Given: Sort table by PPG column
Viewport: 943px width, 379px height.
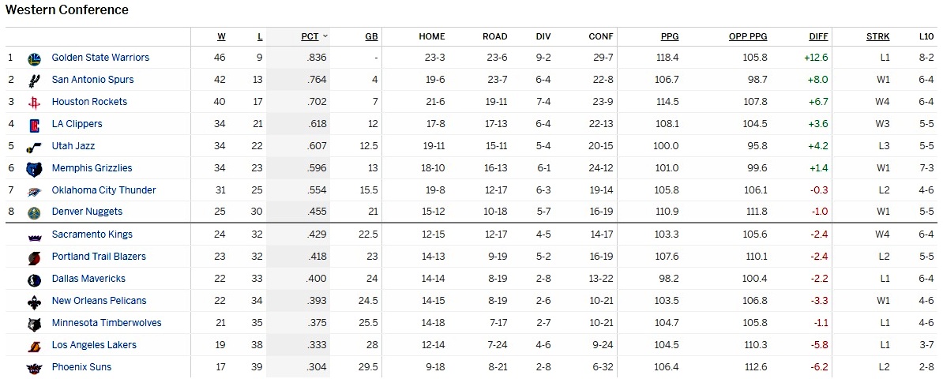Looking at the screenshot, I should [x=670, y=36].
